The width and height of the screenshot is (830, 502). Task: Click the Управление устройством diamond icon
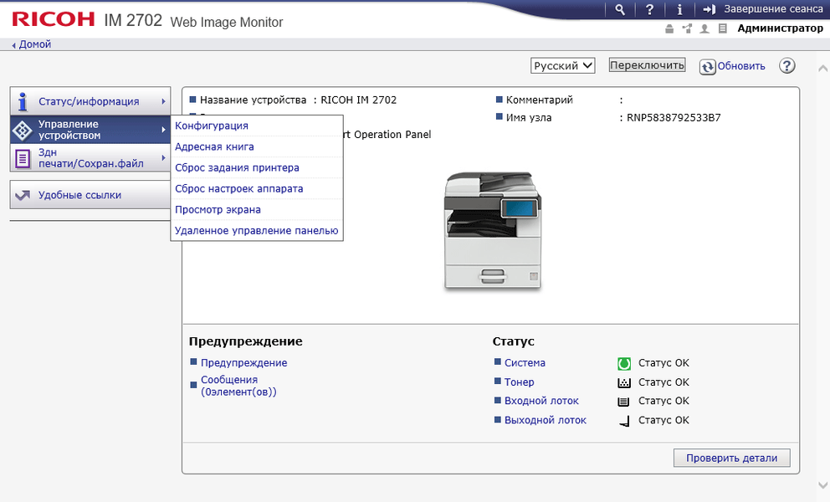pyautogui.click(x=23, y=131)
